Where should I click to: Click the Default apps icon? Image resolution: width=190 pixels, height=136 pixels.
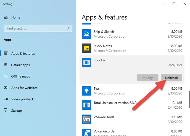tap(6, 65)
